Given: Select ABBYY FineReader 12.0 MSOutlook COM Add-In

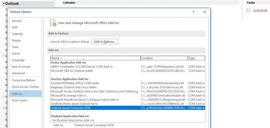Looking at the screenshot, I should point(128,67).
